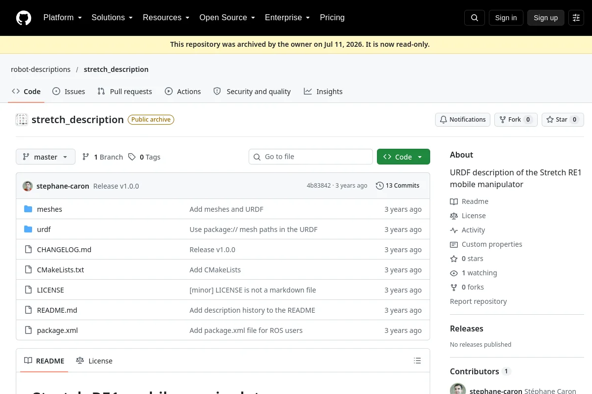Click the watching eye icon in About
Screen dimensions: 592x394
(x=454, y=273)
